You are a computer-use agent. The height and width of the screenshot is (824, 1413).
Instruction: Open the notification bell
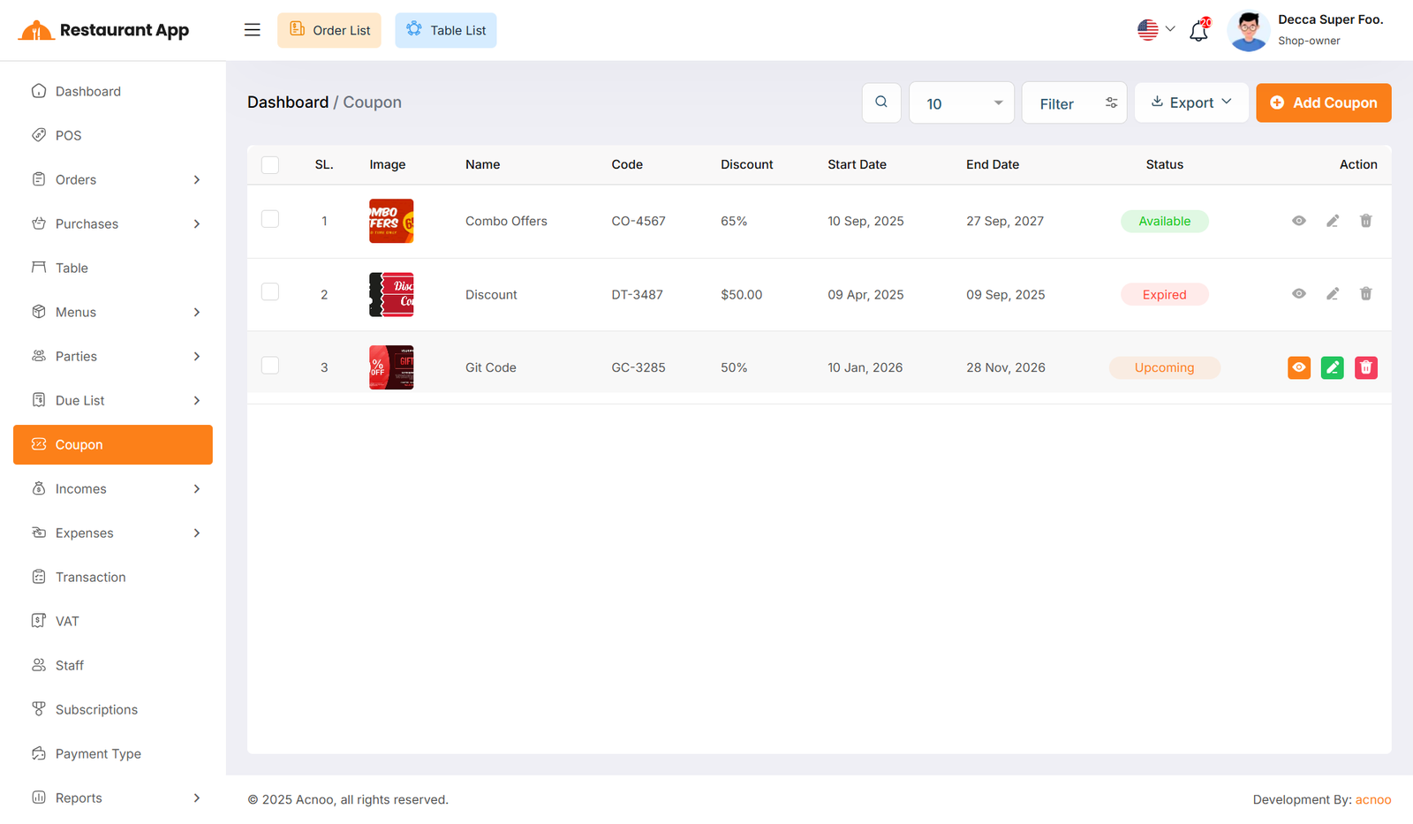click(1198, 31)
